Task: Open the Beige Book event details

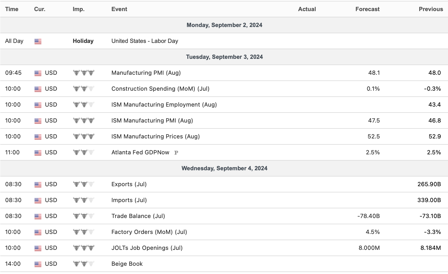Action: click(x=127, y=264)
